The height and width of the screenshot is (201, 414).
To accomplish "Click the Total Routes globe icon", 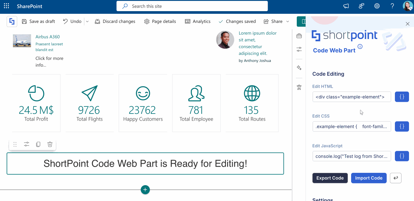I will [252, 93].
